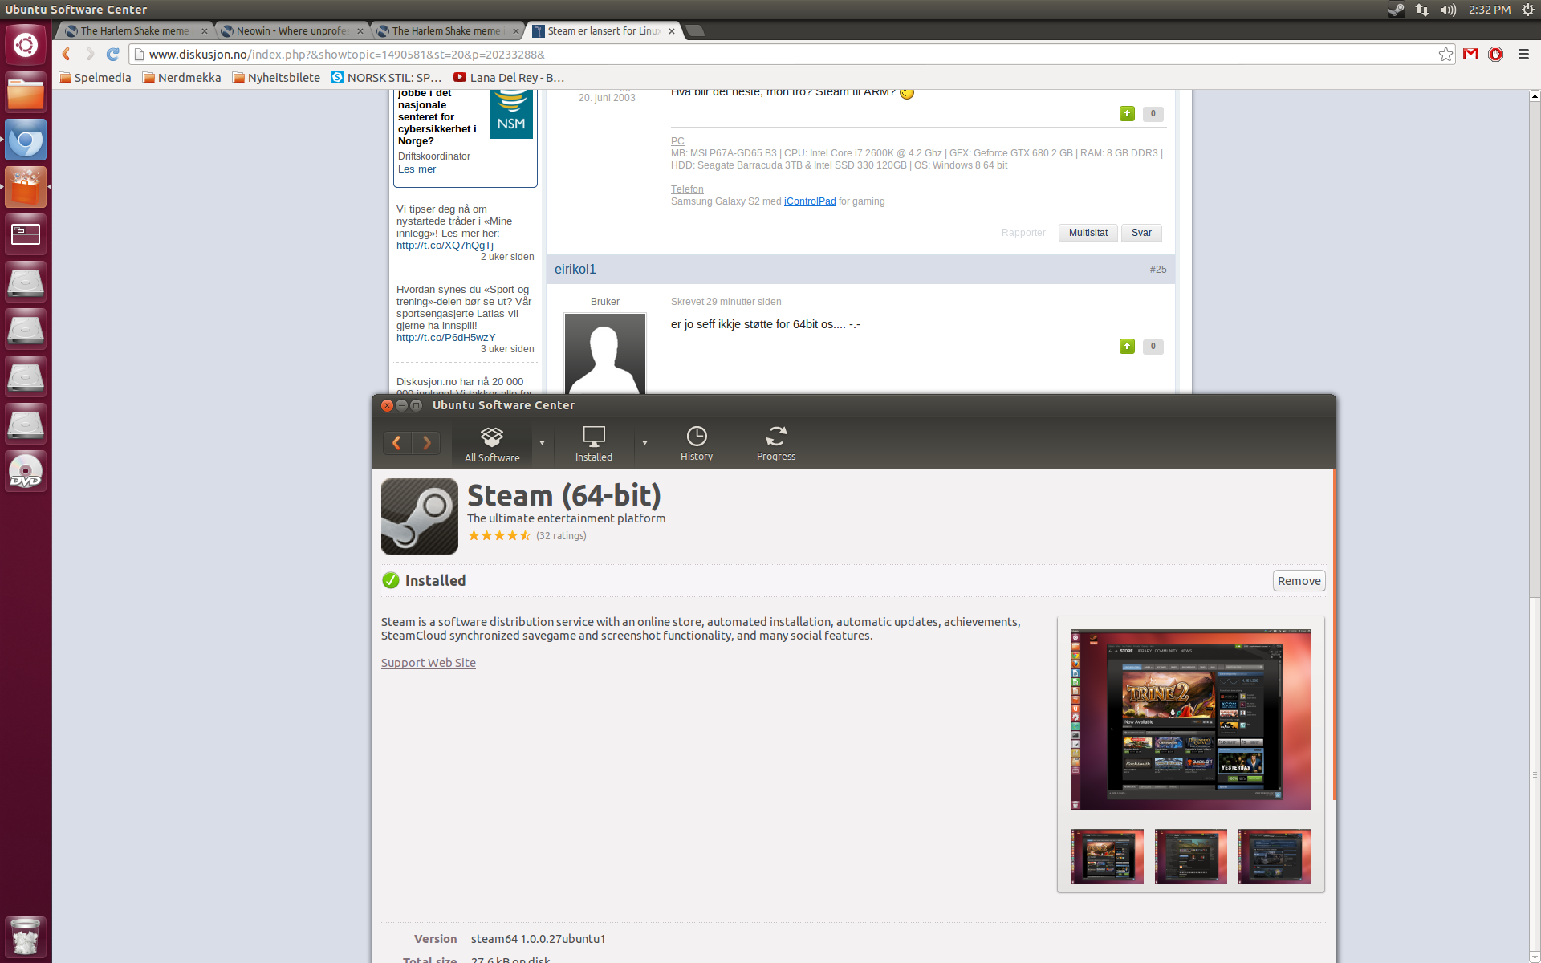Image resolution: width=1541 pixels, height=963 pixels.
Task: Open sound volume indicator
Action: [x=1448, y=10]
